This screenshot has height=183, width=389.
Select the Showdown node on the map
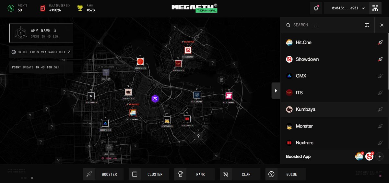click(x=188, y=50)
